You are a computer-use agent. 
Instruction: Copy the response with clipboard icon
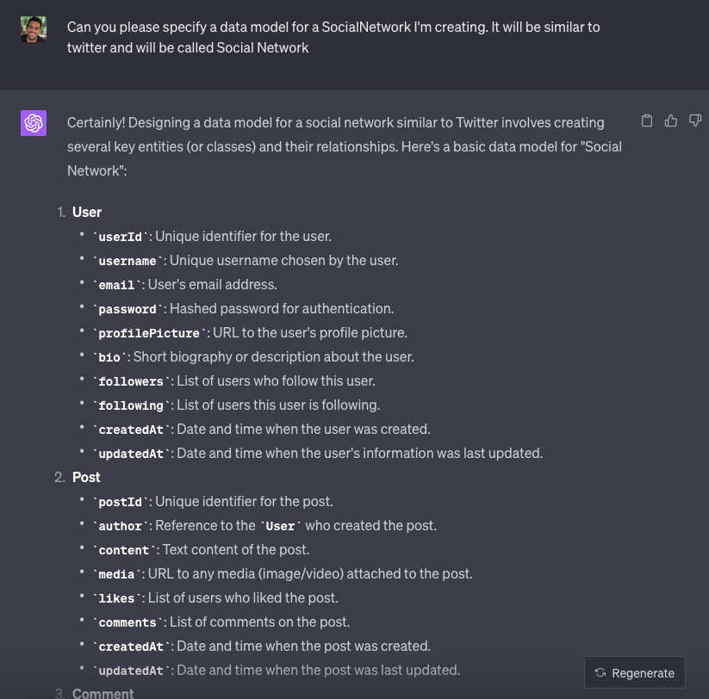(647, 121)
